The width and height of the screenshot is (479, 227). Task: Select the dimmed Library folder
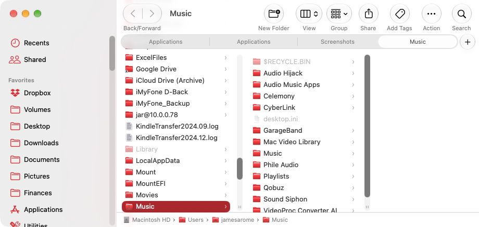point(176,149)
